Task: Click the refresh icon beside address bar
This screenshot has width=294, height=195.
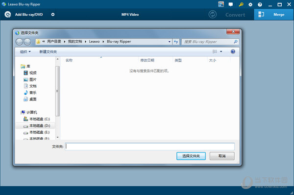Action: 176,42
